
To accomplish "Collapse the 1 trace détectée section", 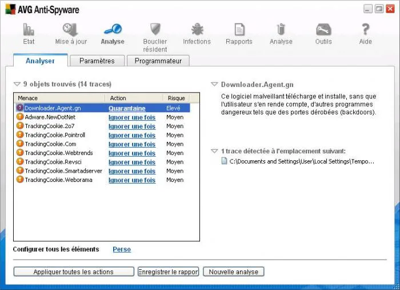I will tap(214, 151).
